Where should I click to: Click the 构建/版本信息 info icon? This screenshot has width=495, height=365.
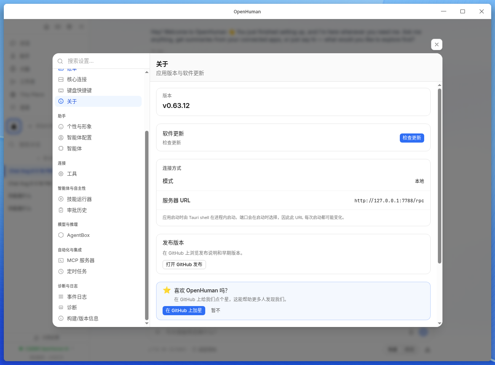pyautogui.click(x=61, y=319)
